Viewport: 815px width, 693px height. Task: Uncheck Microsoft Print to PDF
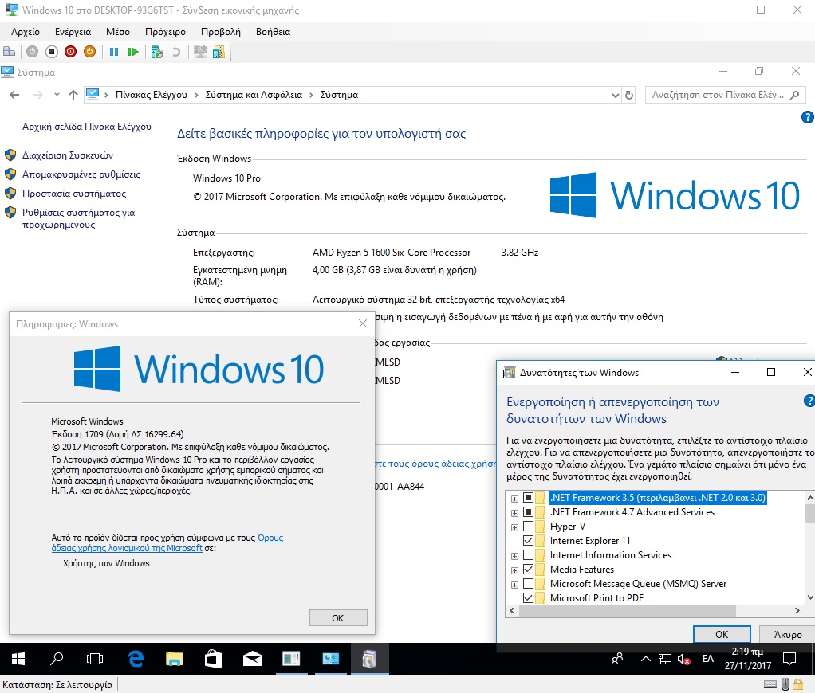coord(528,597)
